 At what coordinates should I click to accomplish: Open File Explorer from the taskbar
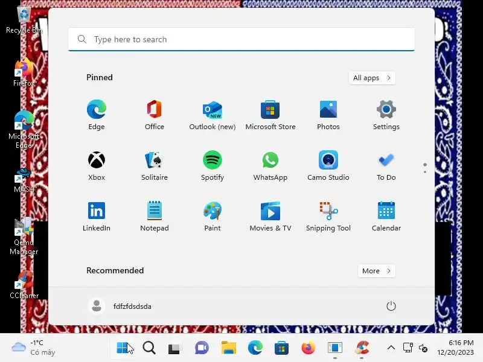click(229, 348)
